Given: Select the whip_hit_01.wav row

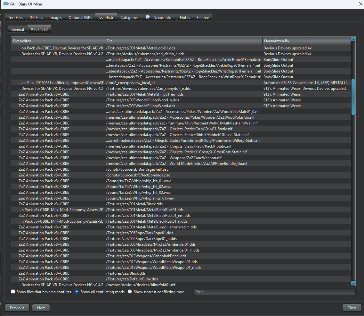Looking at the screenshot, I should [x=181, y=181].
